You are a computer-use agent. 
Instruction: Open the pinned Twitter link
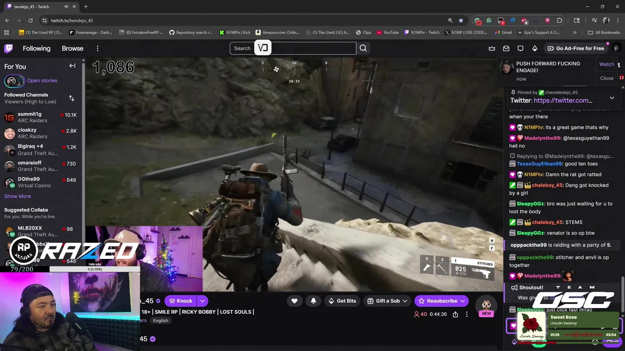coord(563,100)
